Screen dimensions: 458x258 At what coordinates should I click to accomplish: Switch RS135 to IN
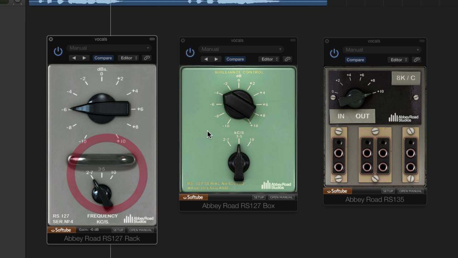coord(341,116)
